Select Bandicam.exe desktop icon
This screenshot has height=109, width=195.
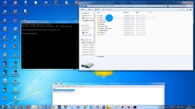[46, 3]
